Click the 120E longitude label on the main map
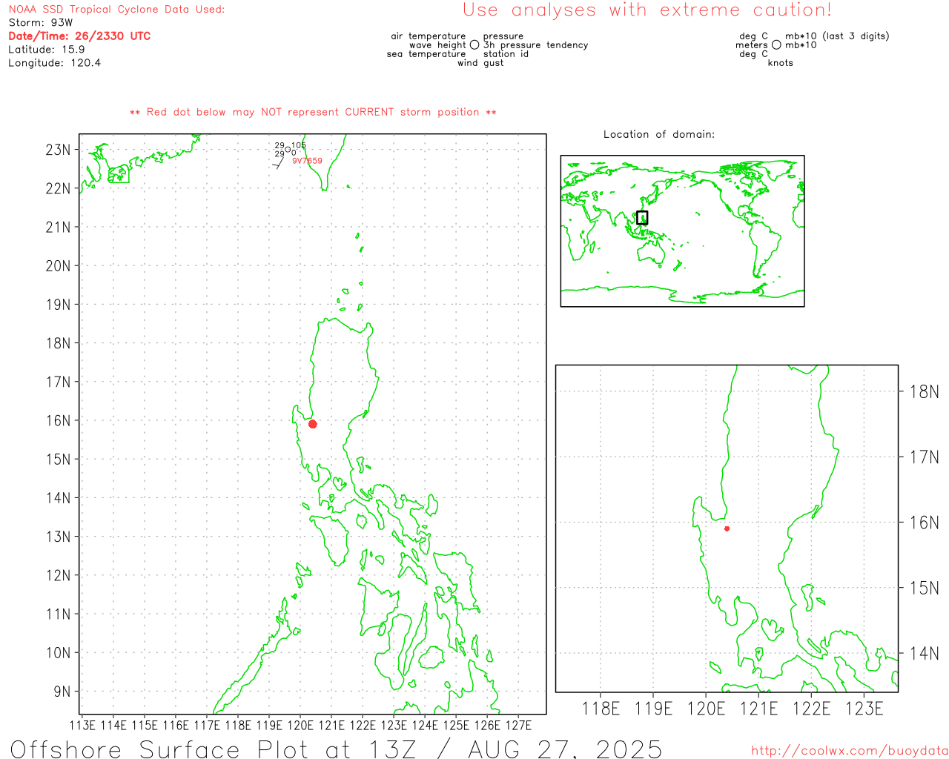The width and height of the screenshot is (949, 759). tap(300, 725)
